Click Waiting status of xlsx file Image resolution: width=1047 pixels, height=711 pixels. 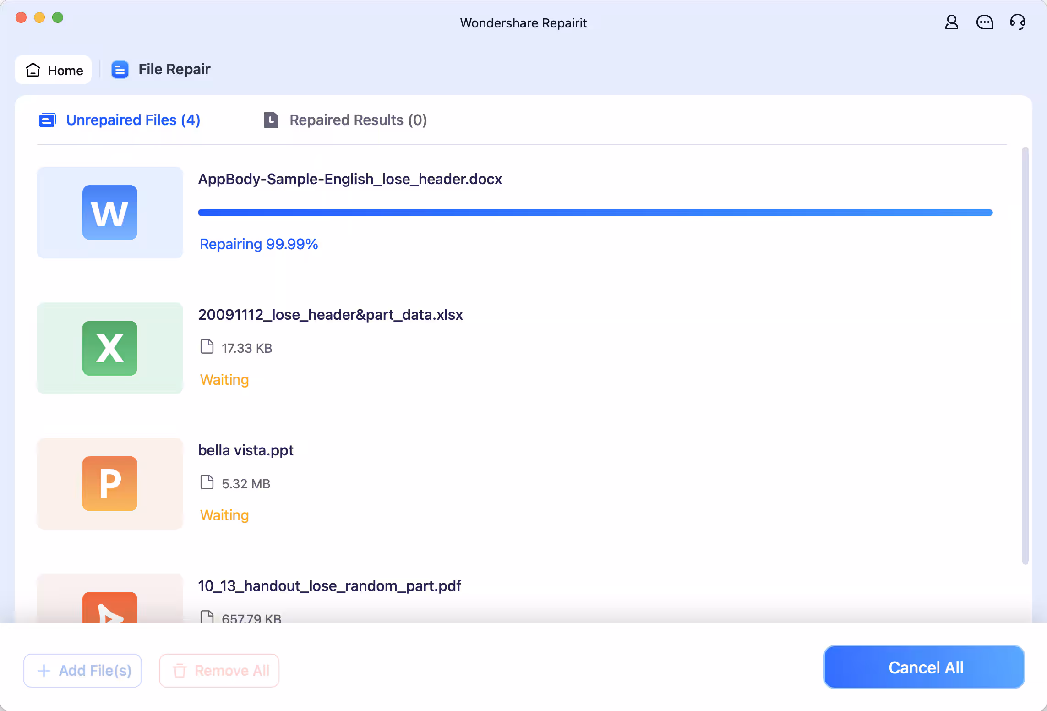(x=224, y=380)
